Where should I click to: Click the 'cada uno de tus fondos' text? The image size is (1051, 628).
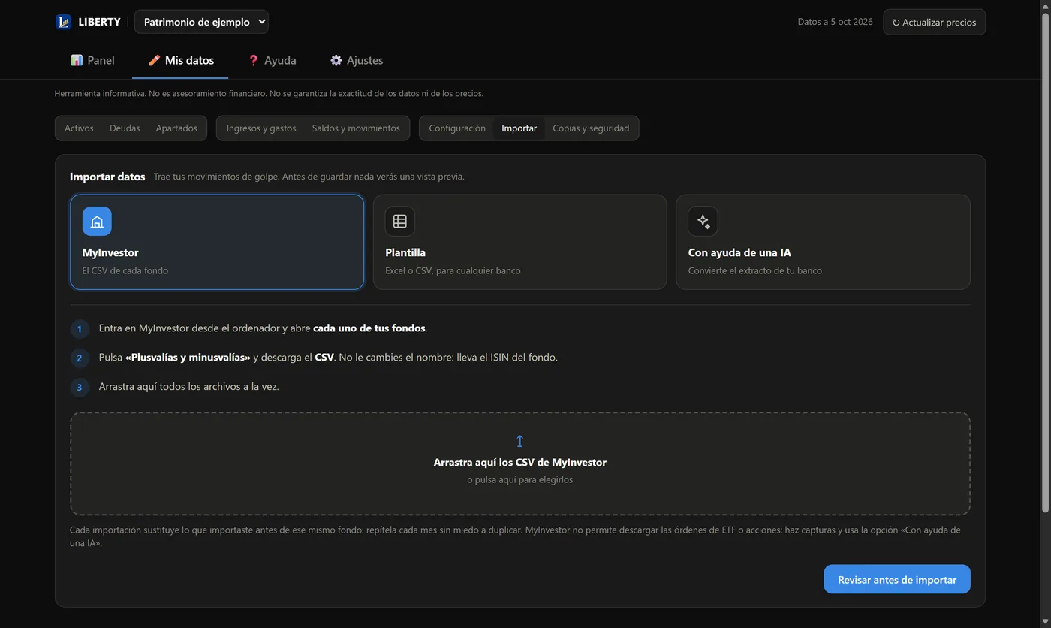coord(369,328)
